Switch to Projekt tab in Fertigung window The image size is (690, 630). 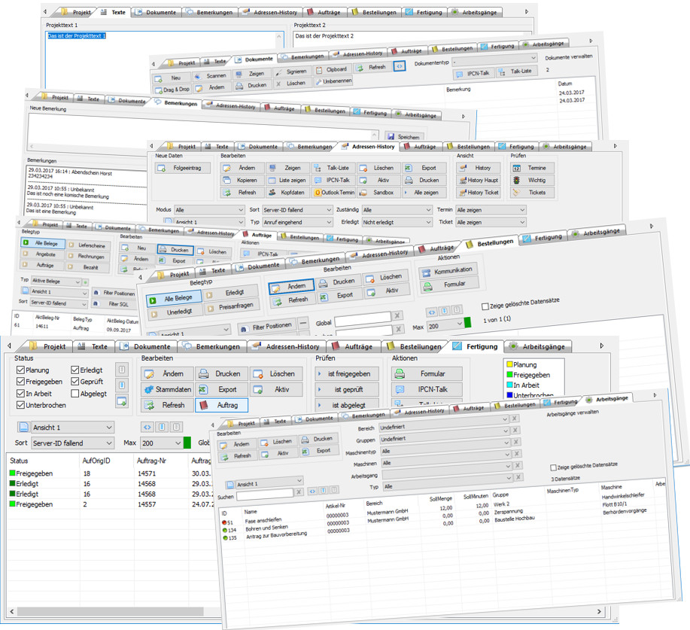click(48, 347)
